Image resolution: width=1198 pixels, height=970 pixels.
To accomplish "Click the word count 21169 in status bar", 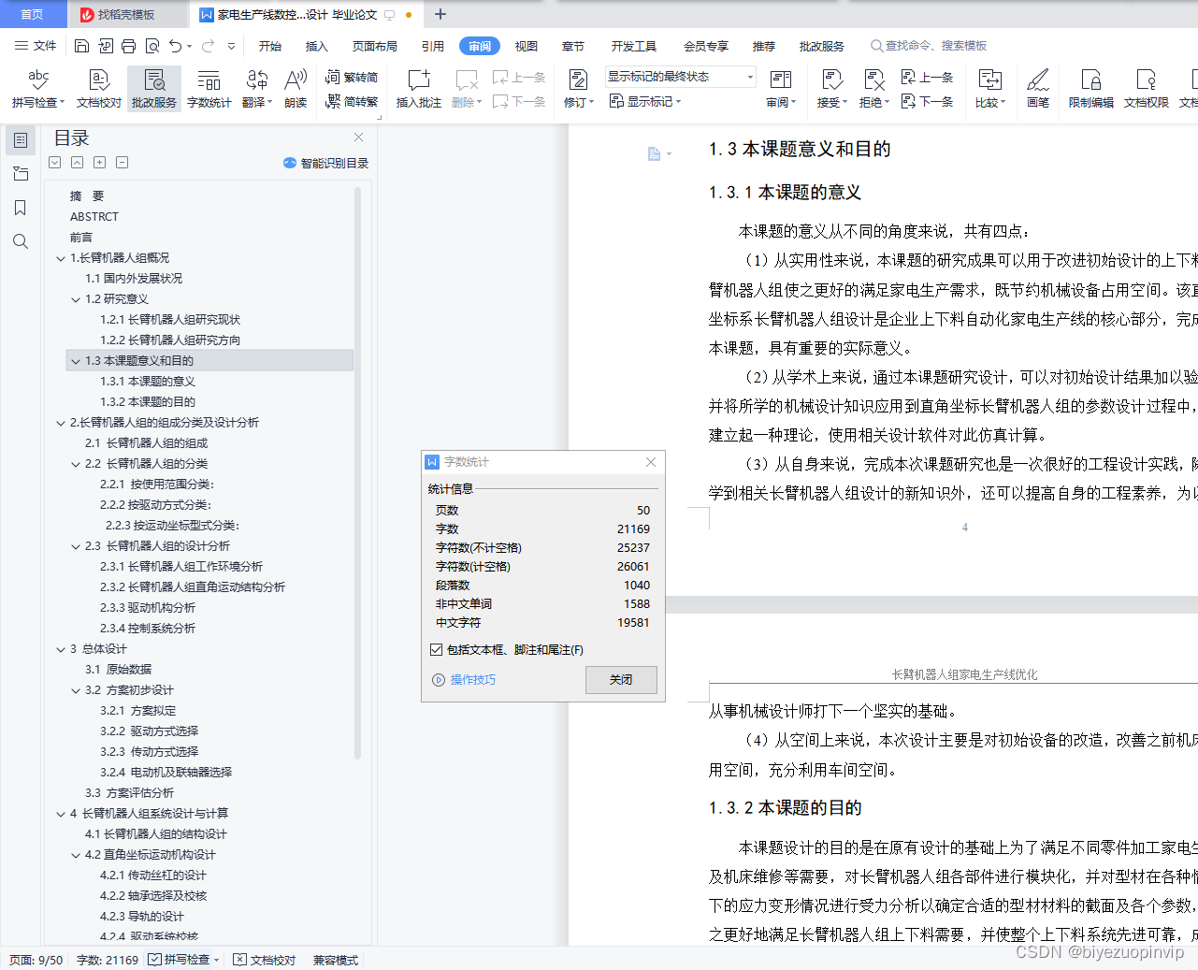I will (108, 960).
